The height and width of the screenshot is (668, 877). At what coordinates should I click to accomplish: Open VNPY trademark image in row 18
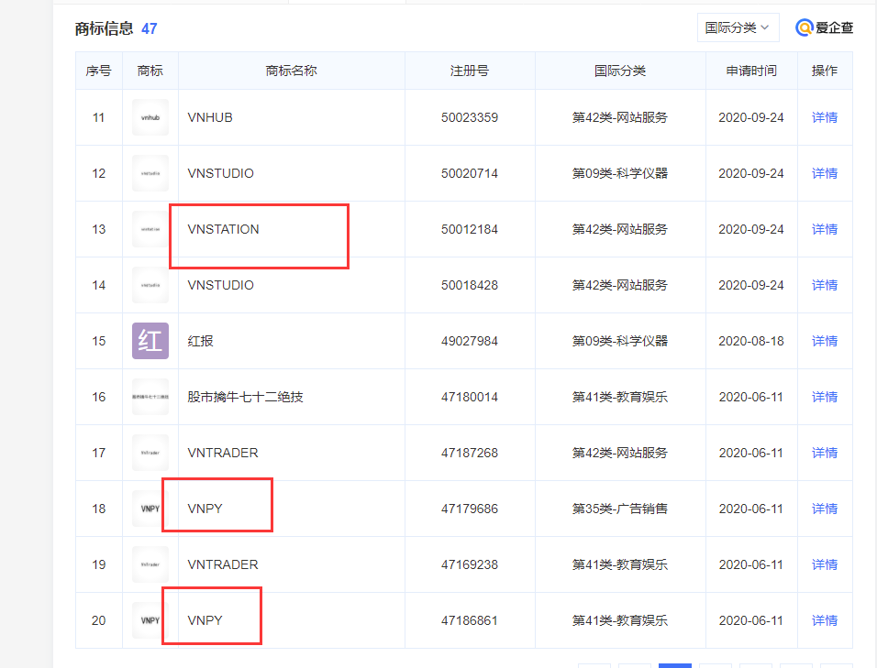150,509
